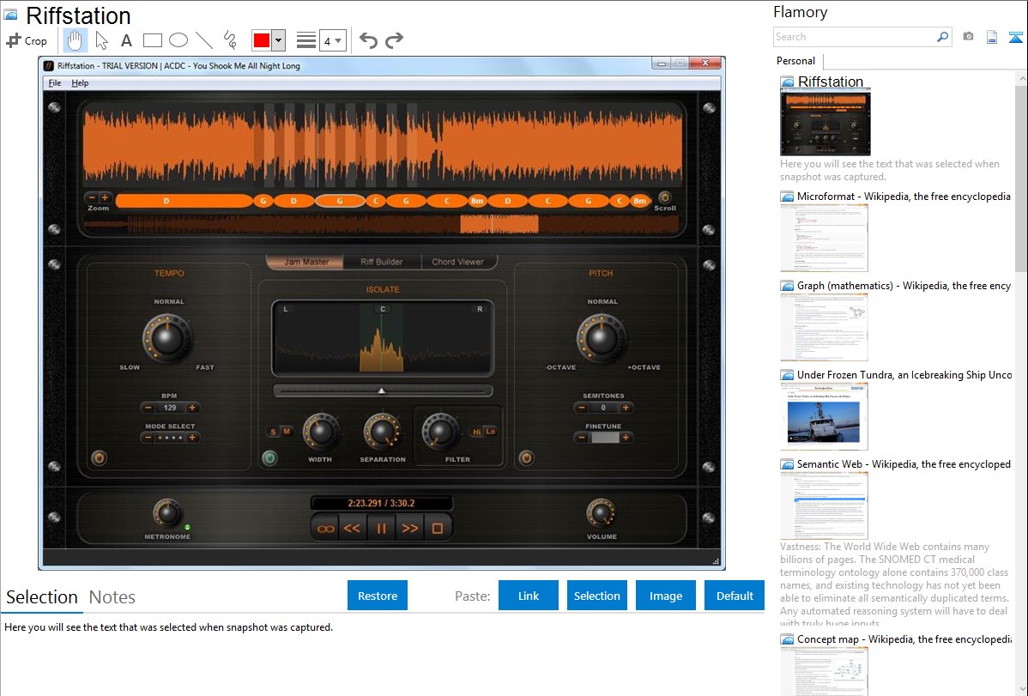The height and width of the screenshot is (696, 1028).
Task: Increase BPM with the plus button
Action: [192, 408]
